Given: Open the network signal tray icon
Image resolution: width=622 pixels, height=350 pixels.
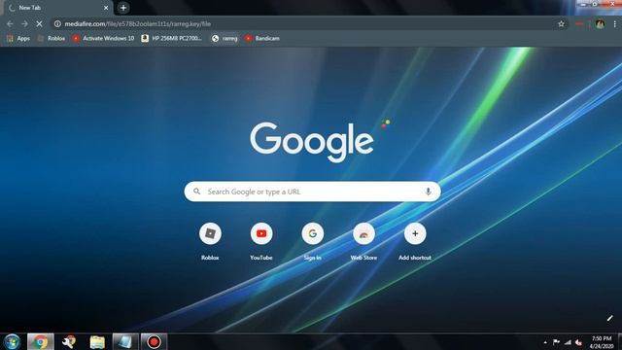Looking at the screenshot, I should pos(568,342).
